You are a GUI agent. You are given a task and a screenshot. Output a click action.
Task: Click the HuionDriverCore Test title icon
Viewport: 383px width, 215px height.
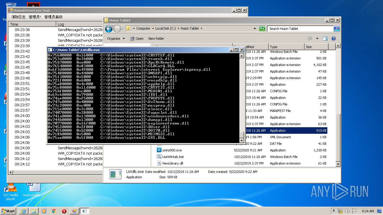click(x=11, y=10)
